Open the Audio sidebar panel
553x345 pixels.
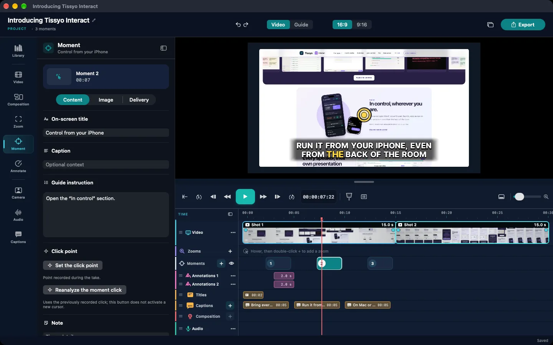pos(18,215)
